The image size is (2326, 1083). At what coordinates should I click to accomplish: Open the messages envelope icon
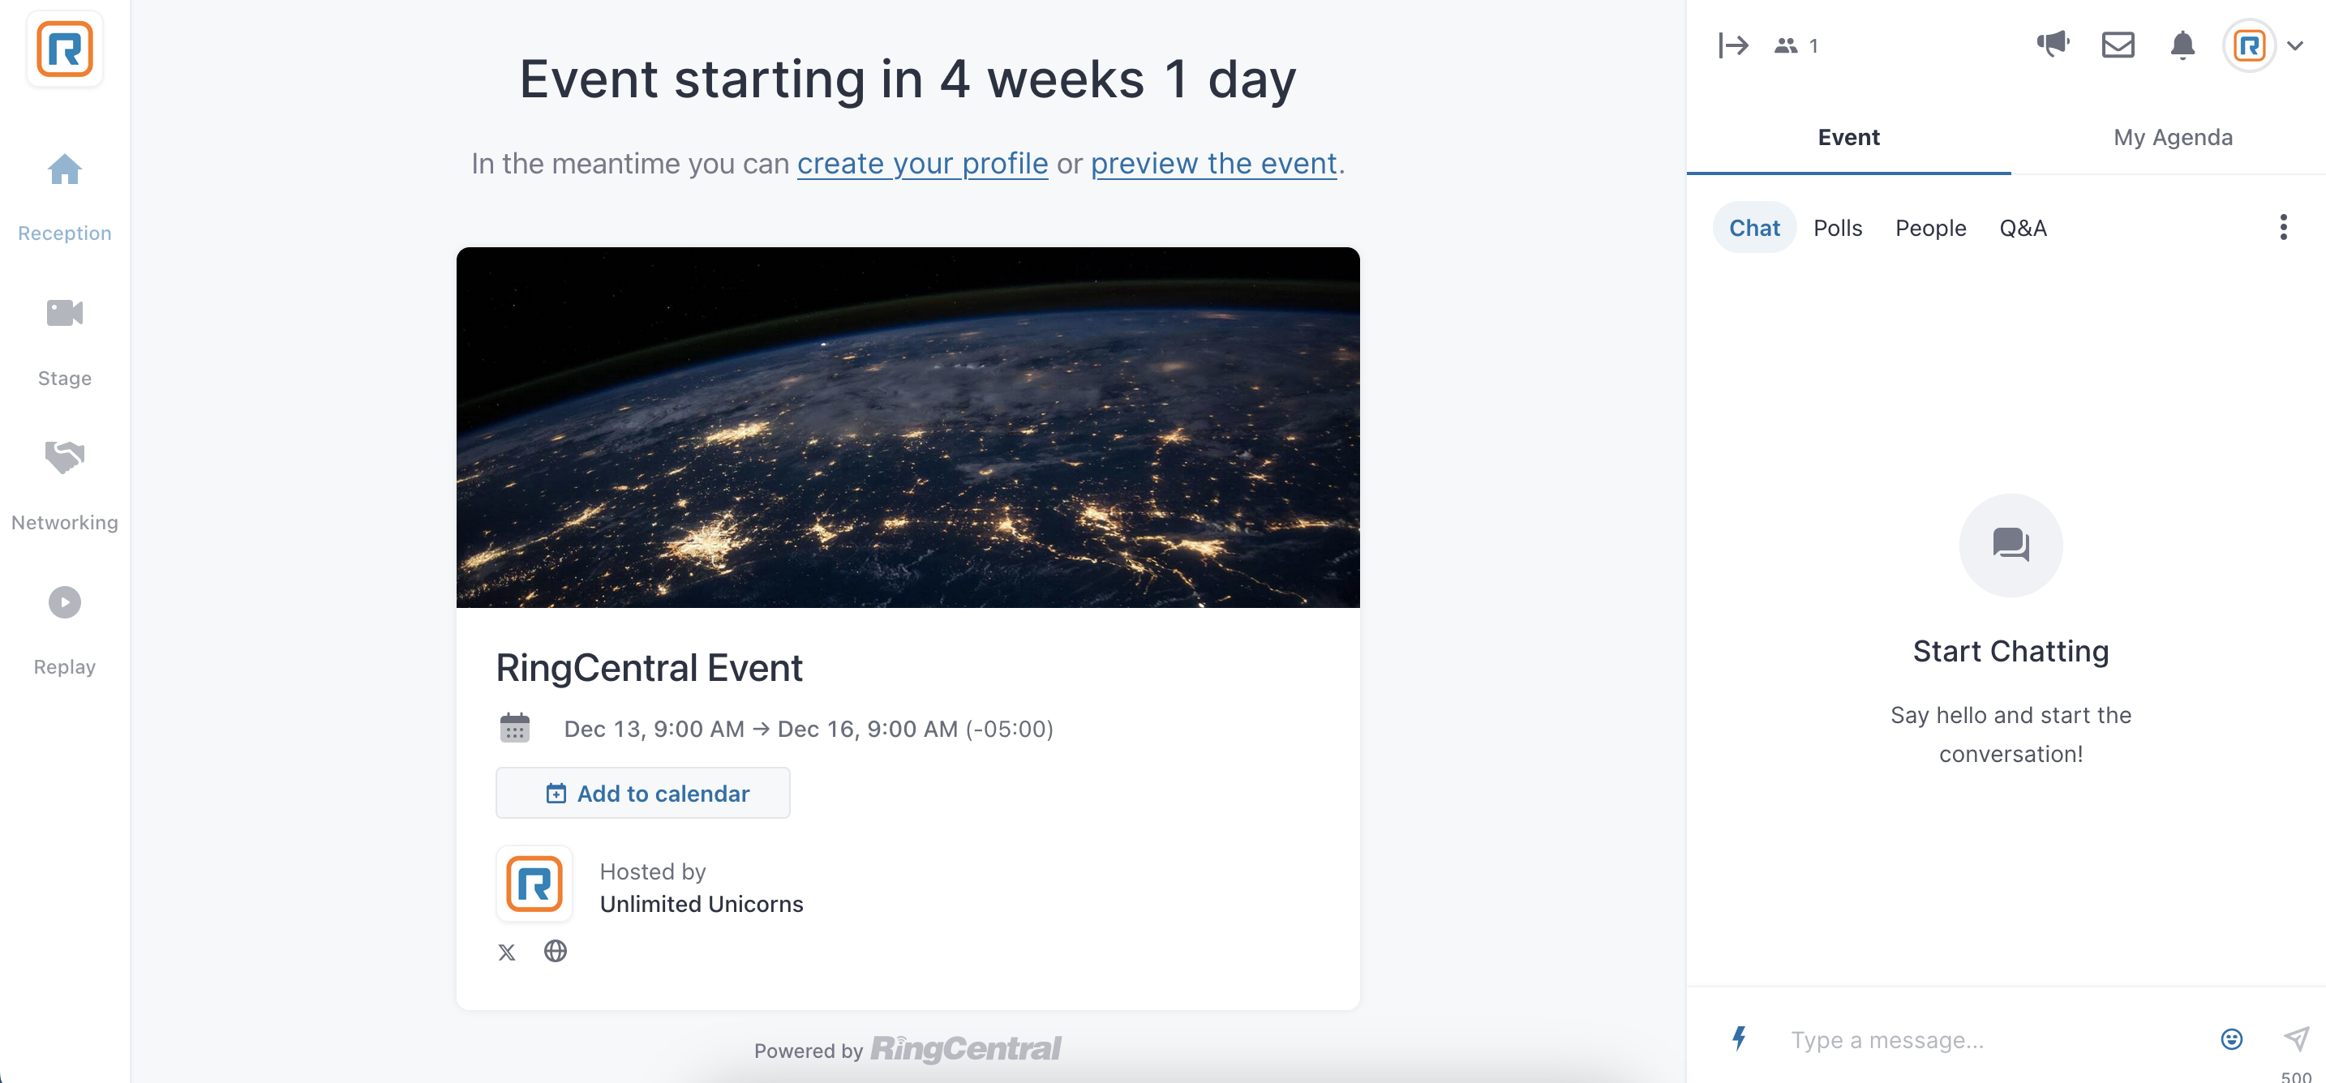tap(2118, 45)
